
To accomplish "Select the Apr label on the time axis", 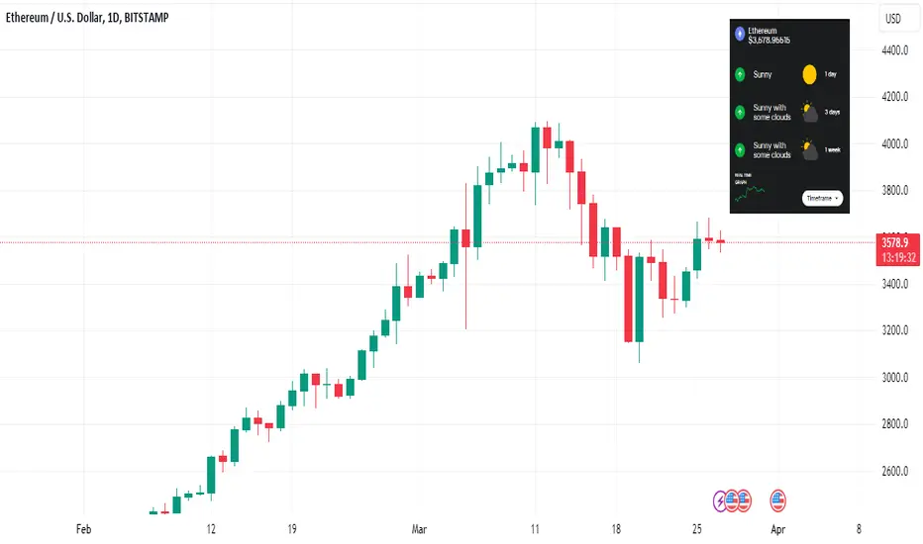I will pos(777,529).
